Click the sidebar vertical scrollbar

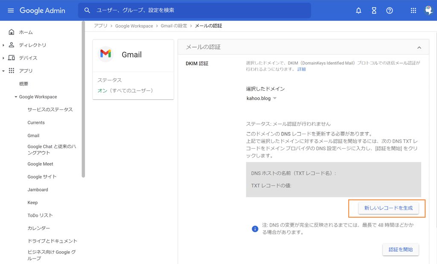[83, 99]
